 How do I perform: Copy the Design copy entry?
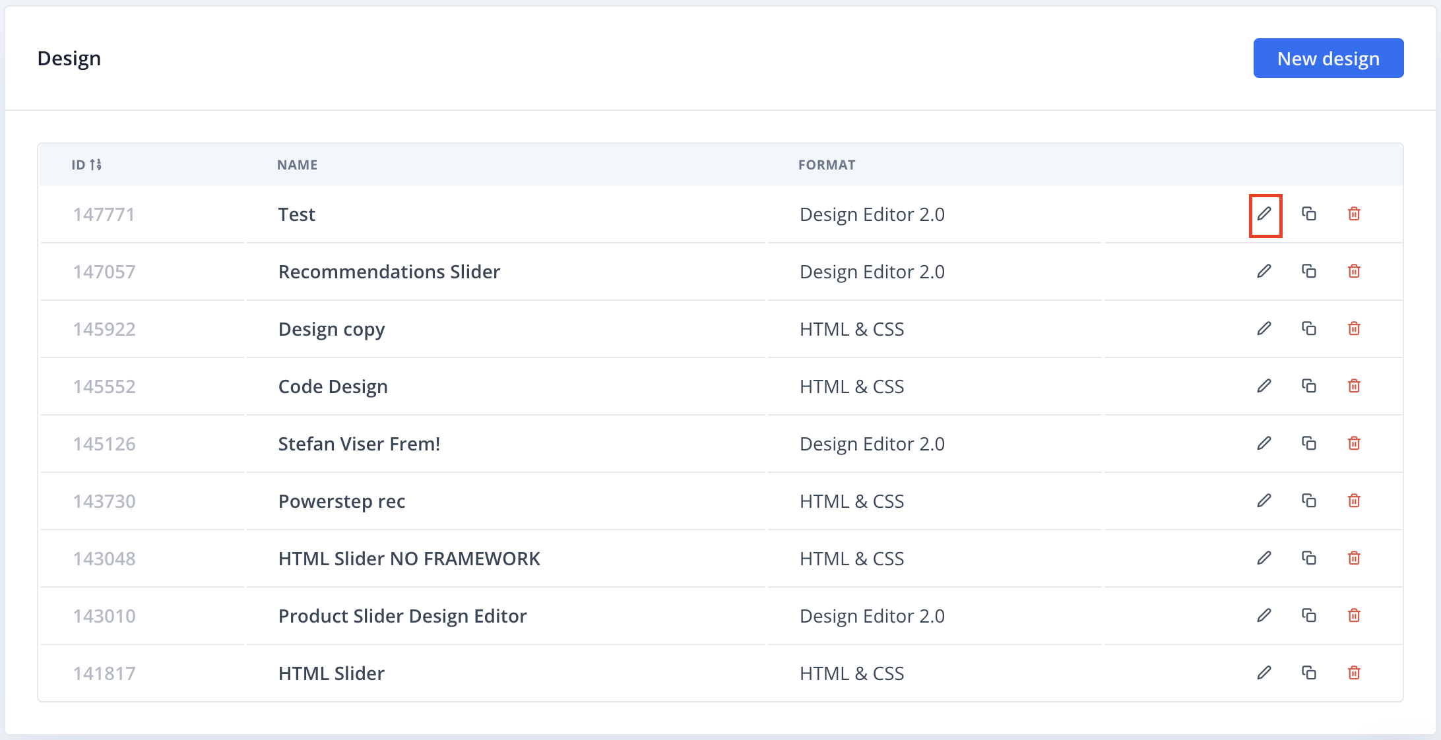(x=1309, y=328)
